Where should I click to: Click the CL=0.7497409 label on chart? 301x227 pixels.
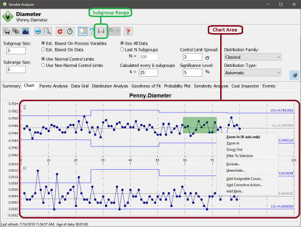coord(283,126)
